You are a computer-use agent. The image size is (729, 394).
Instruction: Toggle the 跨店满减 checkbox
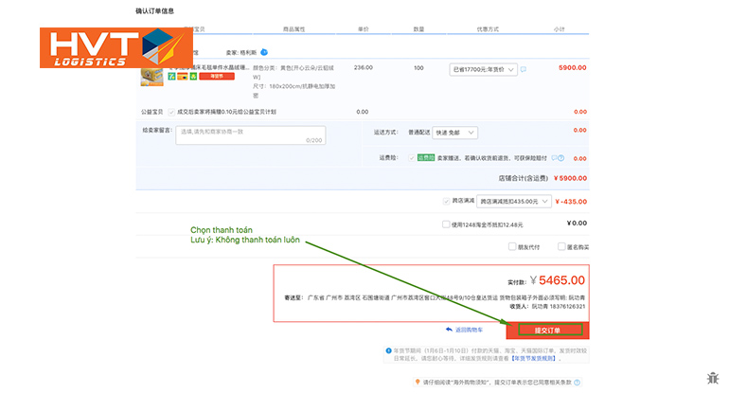(446, 201)
